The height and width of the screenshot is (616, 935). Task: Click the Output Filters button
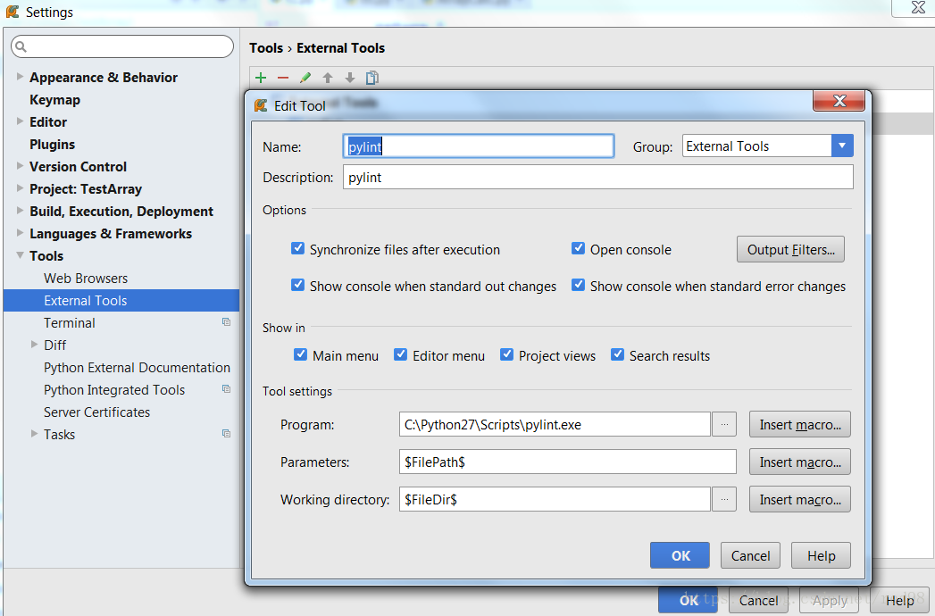(790, 249)
